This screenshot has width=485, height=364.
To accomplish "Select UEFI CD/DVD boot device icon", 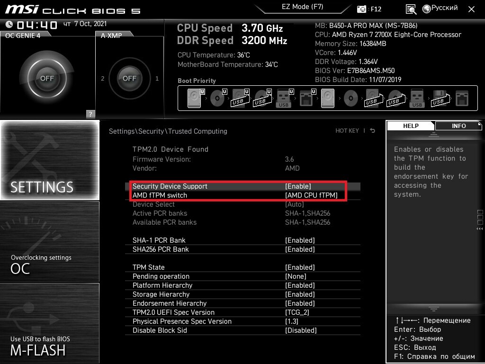I will [x=218, y=98].
